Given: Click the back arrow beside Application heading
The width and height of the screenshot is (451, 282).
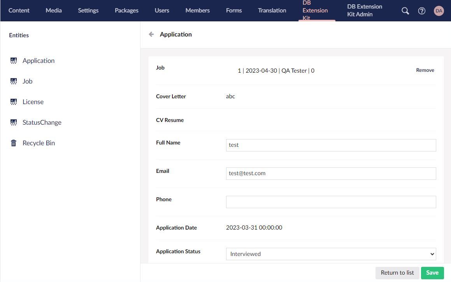Looking at the screenshot, I should coord(151,34).
